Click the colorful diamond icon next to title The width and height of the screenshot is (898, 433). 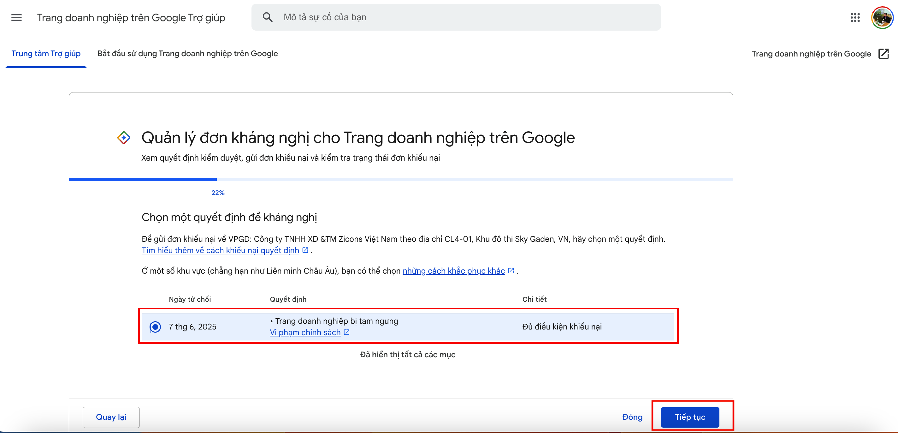[x=124, y=138]
